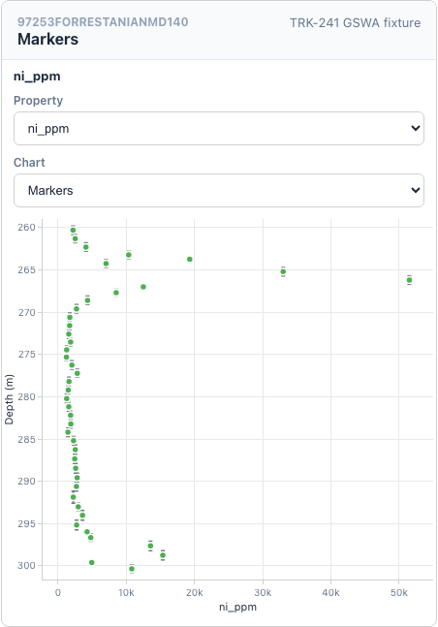
Task: Click the marker near 15k at depth 299
Action: click(163, 555)
